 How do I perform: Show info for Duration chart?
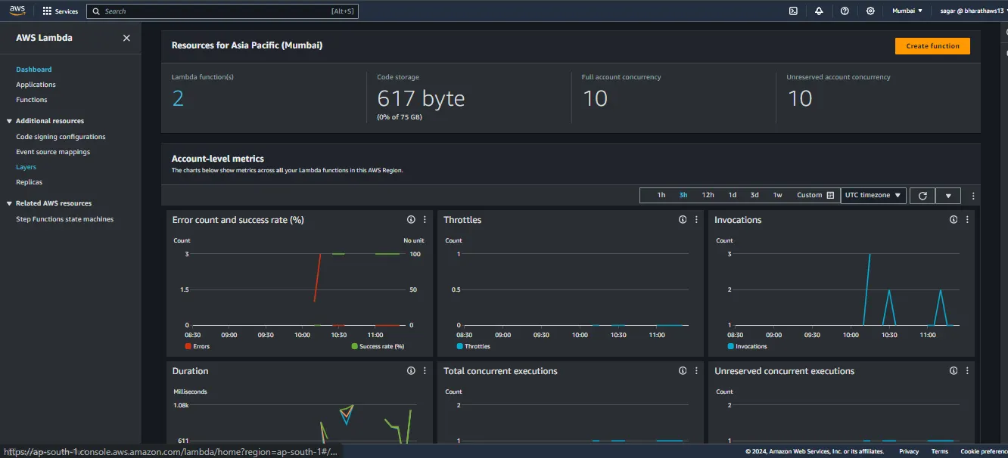411,371
